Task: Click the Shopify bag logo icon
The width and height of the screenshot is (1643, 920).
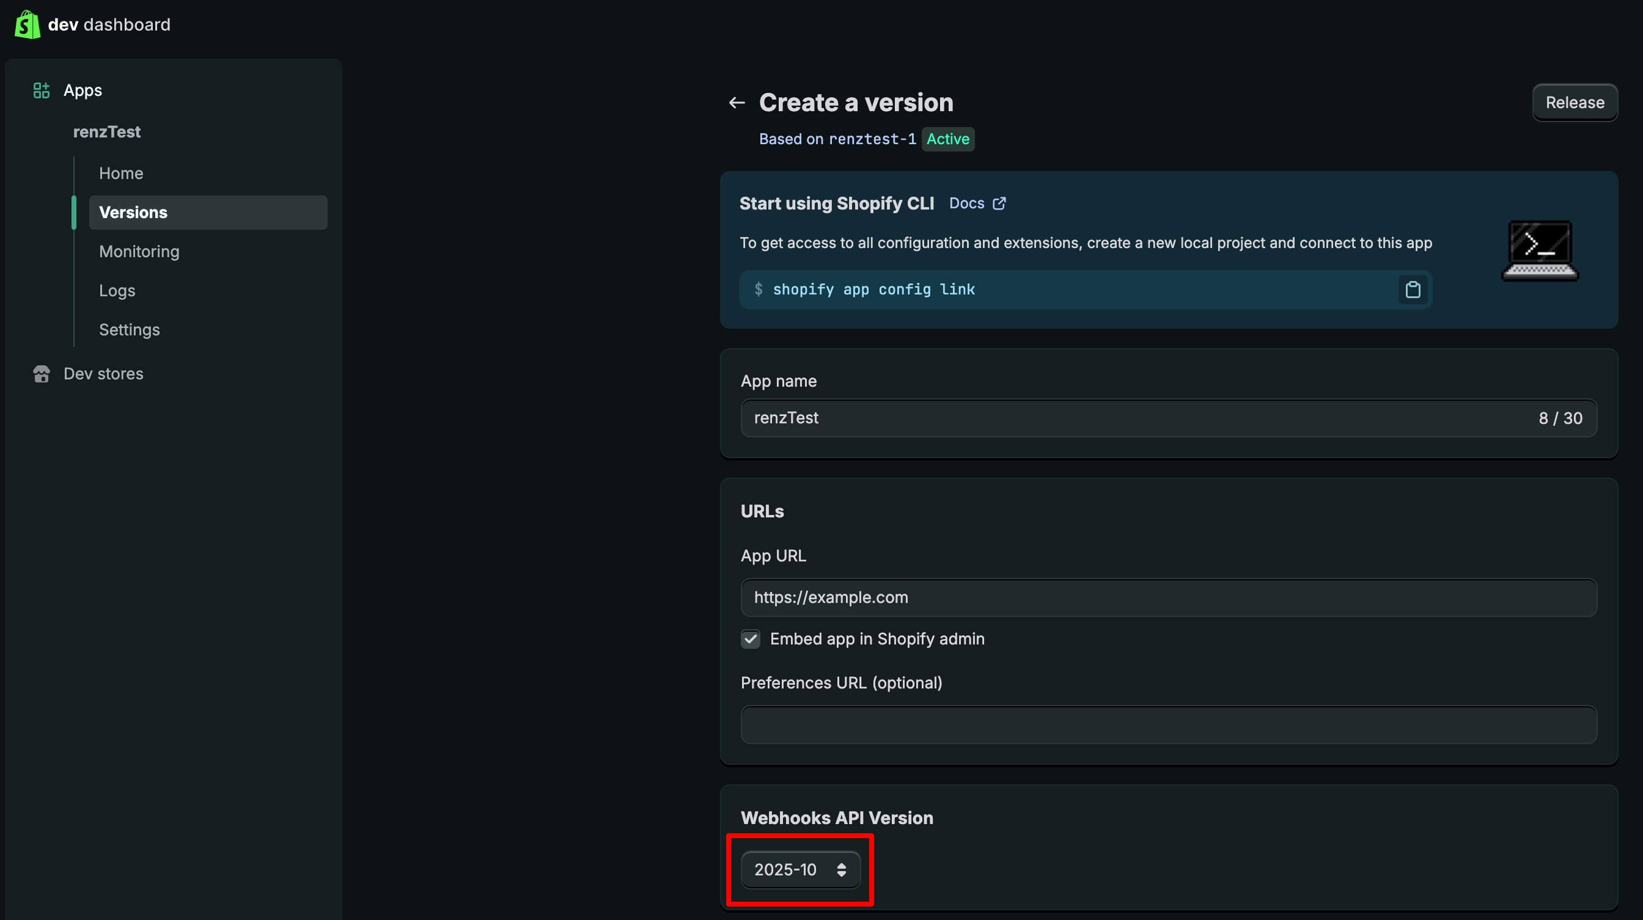Action: point(28,24)
